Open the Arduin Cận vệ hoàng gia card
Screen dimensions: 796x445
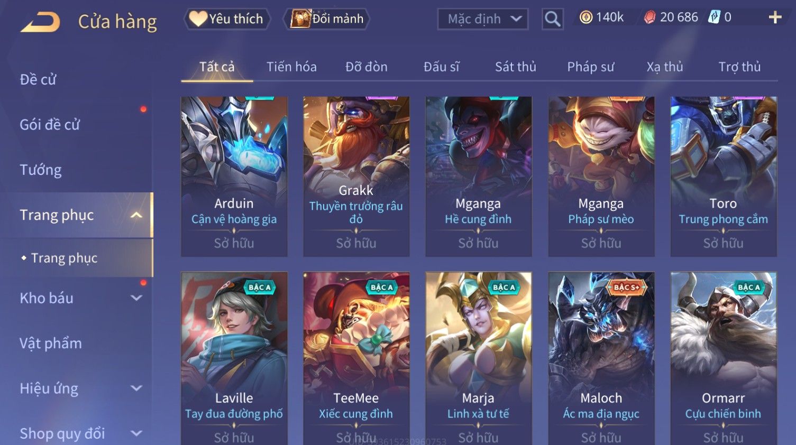[x=234, y=176]
